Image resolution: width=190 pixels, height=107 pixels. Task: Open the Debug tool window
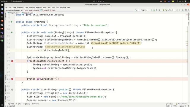(x=27, y=104)
